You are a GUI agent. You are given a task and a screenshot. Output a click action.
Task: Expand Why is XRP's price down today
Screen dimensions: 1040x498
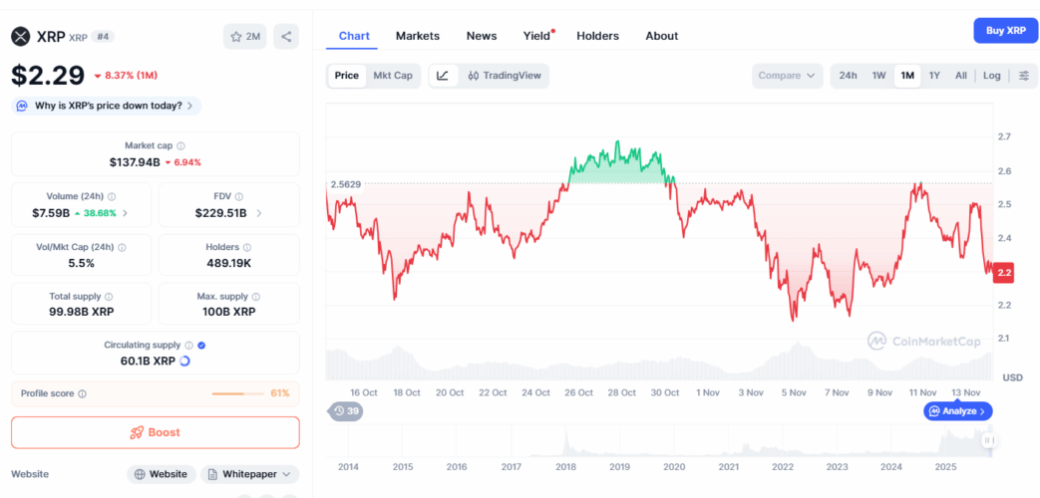point(106,106)
